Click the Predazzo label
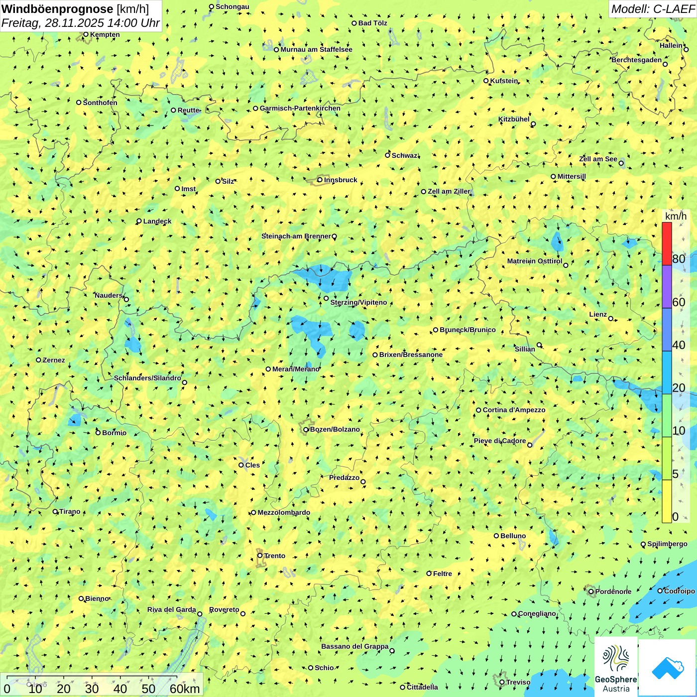Viewport: 697px width, 697px height. (x=344, y=477)
